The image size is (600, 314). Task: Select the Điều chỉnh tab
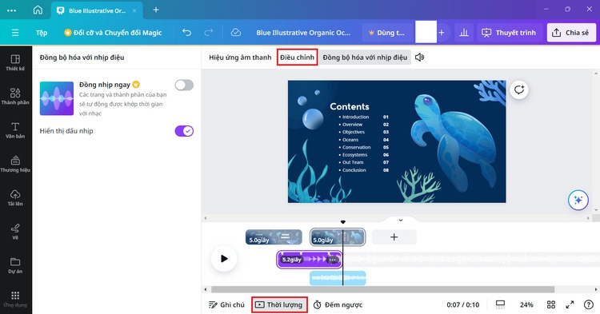point(297,58)
